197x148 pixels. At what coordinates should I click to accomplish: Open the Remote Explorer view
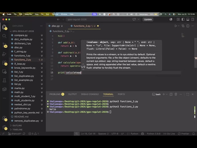tap(4, 72)
